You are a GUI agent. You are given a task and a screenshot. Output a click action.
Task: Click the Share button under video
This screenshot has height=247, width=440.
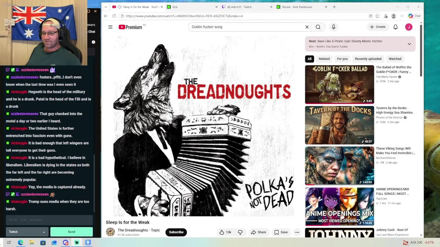(x=258, y=232)
